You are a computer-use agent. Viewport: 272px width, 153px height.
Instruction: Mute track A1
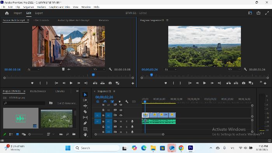pyautogui.click(x=121, y=121)
